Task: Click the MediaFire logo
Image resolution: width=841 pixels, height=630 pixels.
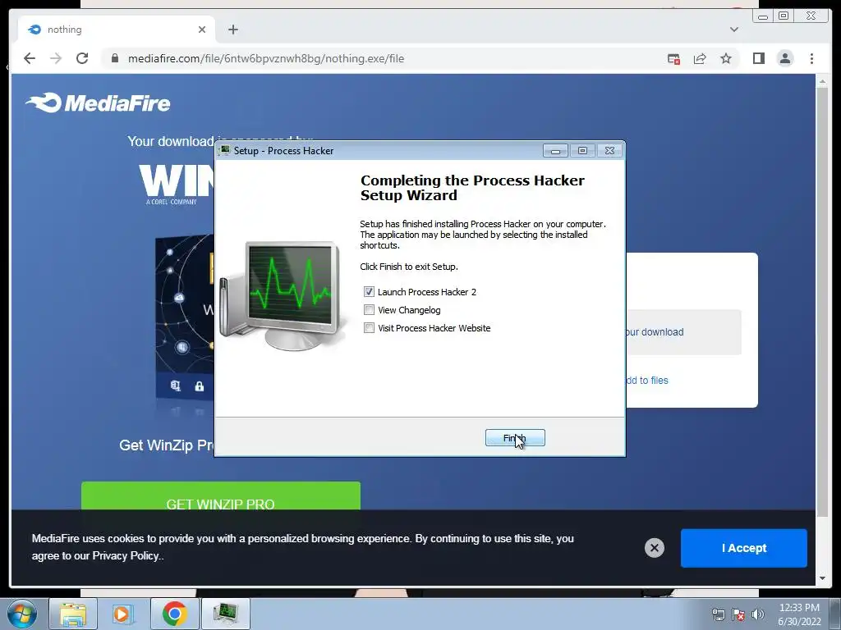Action: (x=99, y=103)
